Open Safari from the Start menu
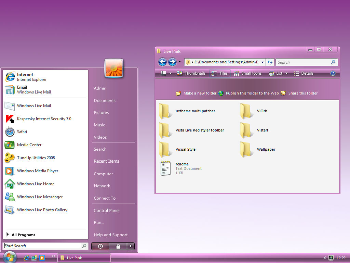 click(x=22, y=132)
